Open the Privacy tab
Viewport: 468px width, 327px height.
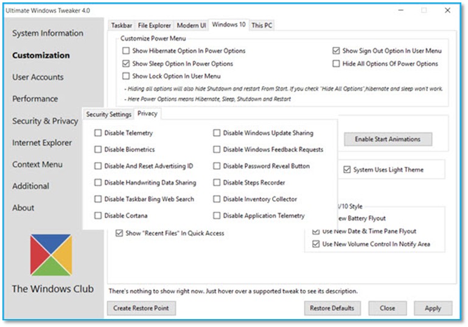coord(147,114)
